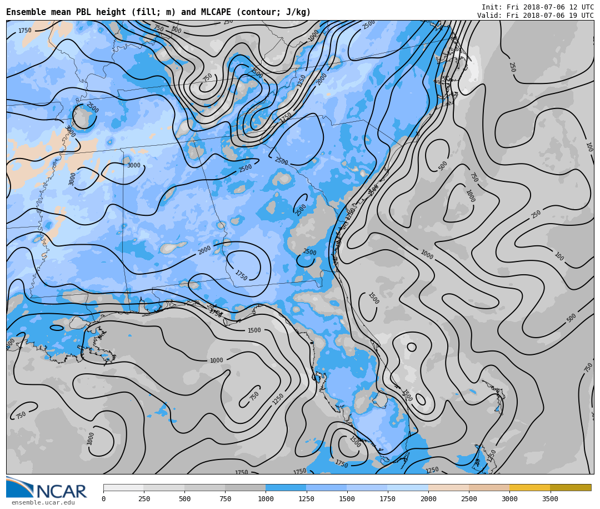The width and height of the screenshot is (600, 509).
Task: Click the 0–250 white colorbar segment
Action: pyautogui.click(x=123, y=487)
